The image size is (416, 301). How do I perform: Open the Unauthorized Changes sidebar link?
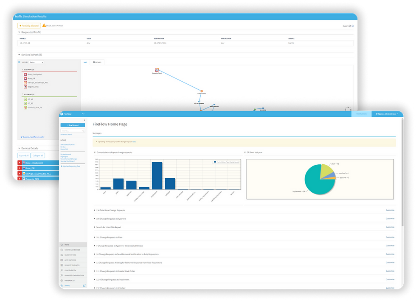[69, 159]
